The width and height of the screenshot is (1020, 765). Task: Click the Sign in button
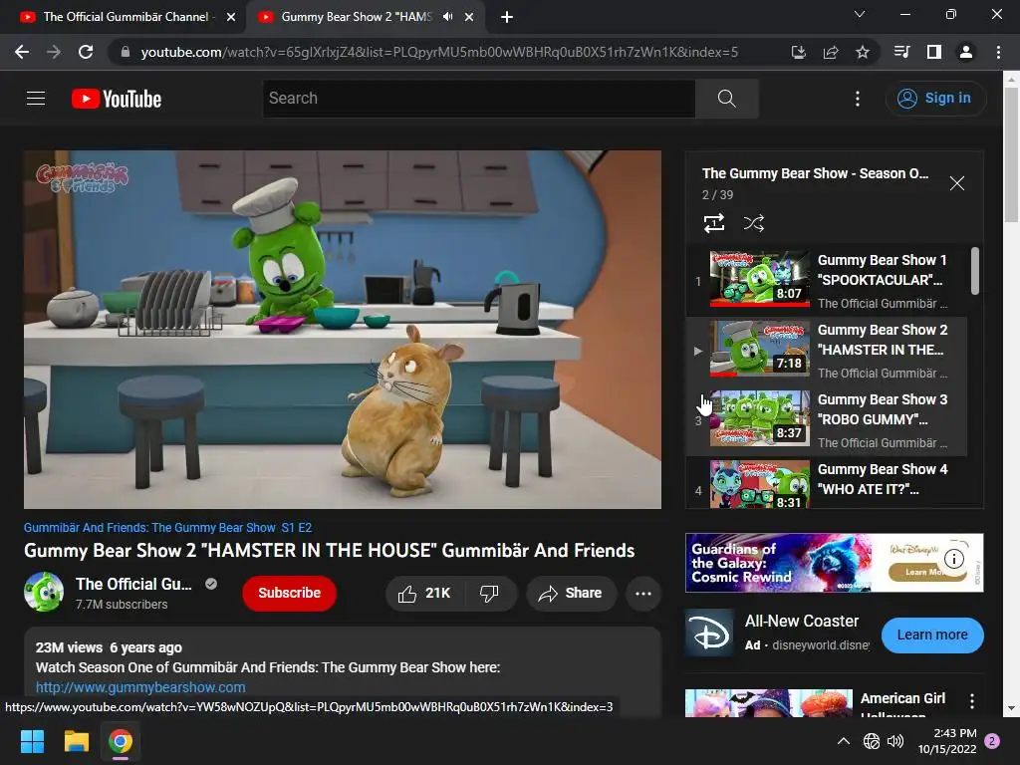[x=935, y=99]
